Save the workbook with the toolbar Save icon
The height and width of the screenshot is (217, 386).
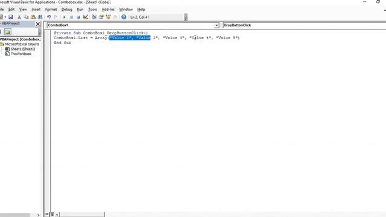click(x=10, y=17)
